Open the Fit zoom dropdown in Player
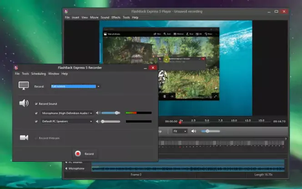Image resolution: width=302 pixels, height=189 pixels. click(180, 131)
